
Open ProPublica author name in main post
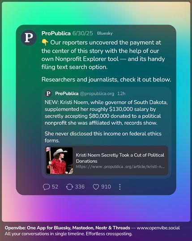pyautogui.click(x=56, y=33)
